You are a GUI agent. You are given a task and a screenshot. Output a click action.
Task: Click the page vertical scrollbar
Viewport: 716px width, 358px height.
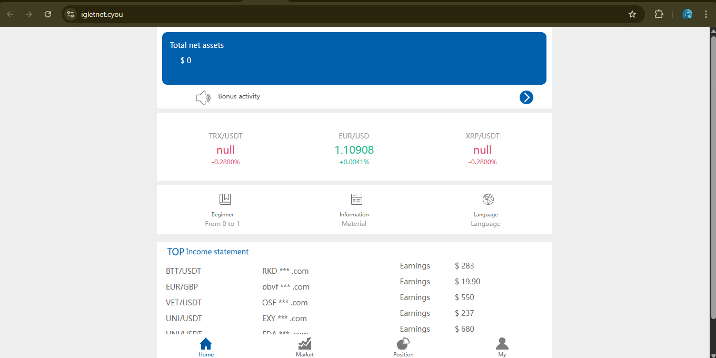tap(713, 174)
